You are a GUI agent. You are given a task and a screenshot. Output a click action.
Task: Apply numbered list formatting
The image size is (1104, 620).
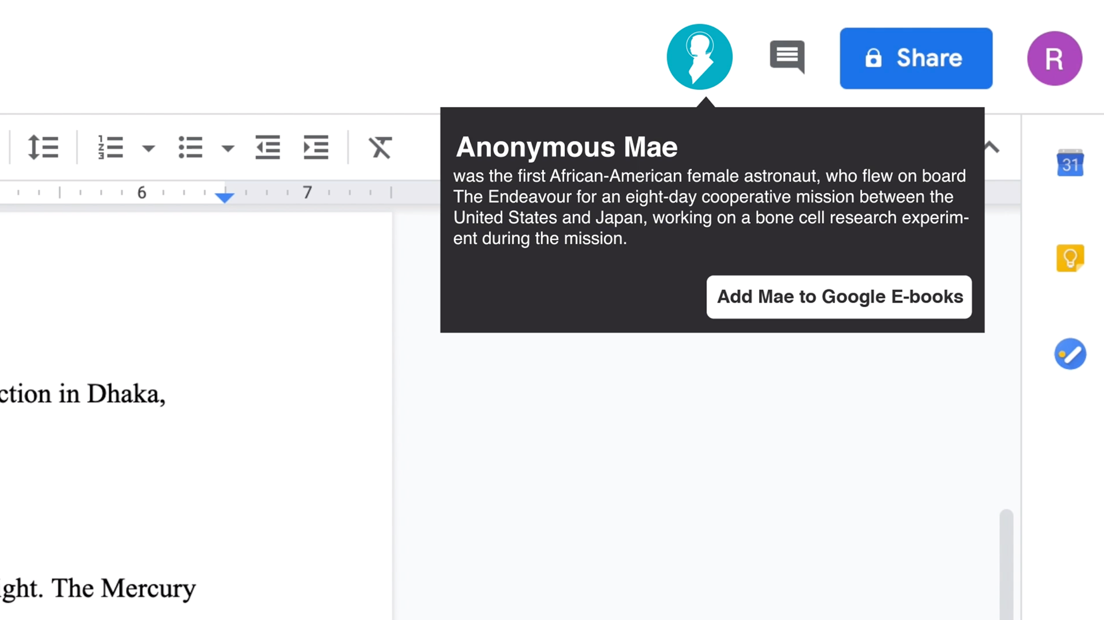[110, 148]
